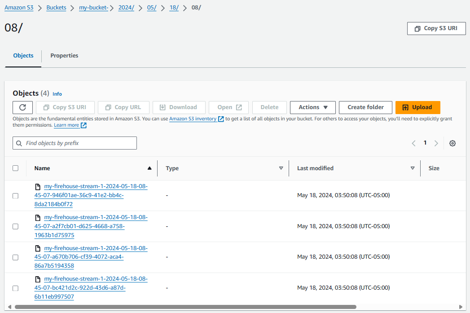
Task: Go to 18/ folder breadcrumb
Action: pos(174,8)
